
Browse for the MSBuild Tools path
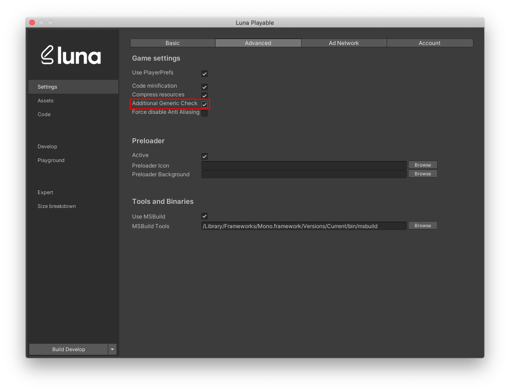423,226
